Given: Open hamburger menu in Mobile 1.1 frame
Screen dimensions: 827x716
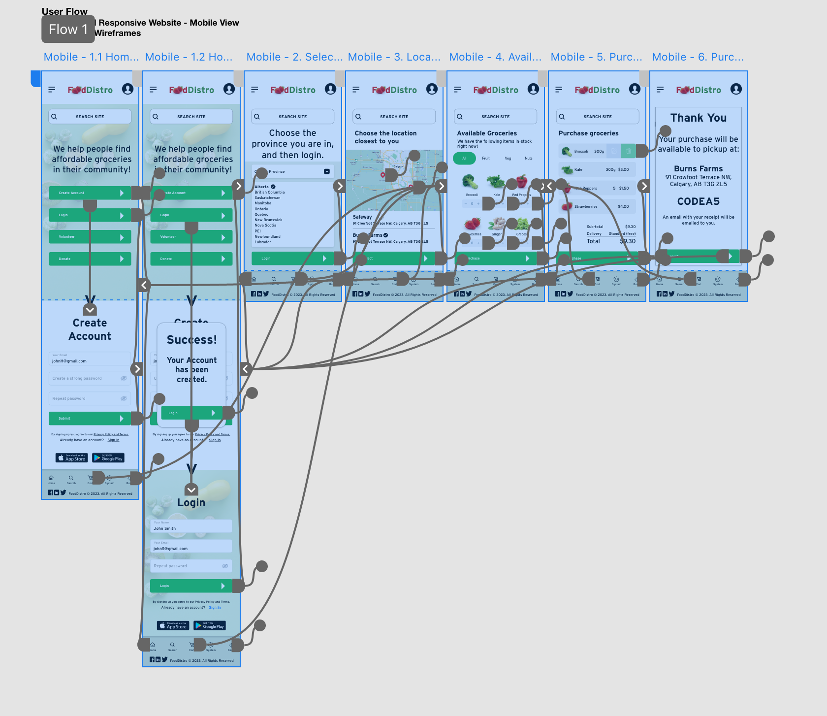Looking at the screenshot, I should [52, 90].
